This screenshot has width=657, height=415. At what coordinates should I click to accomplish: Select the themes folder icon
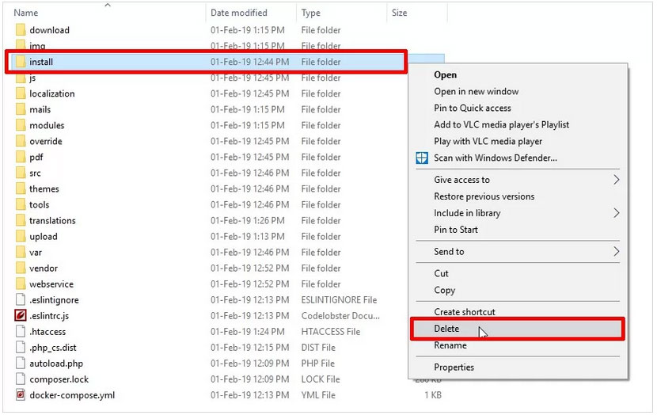[21, 189]
